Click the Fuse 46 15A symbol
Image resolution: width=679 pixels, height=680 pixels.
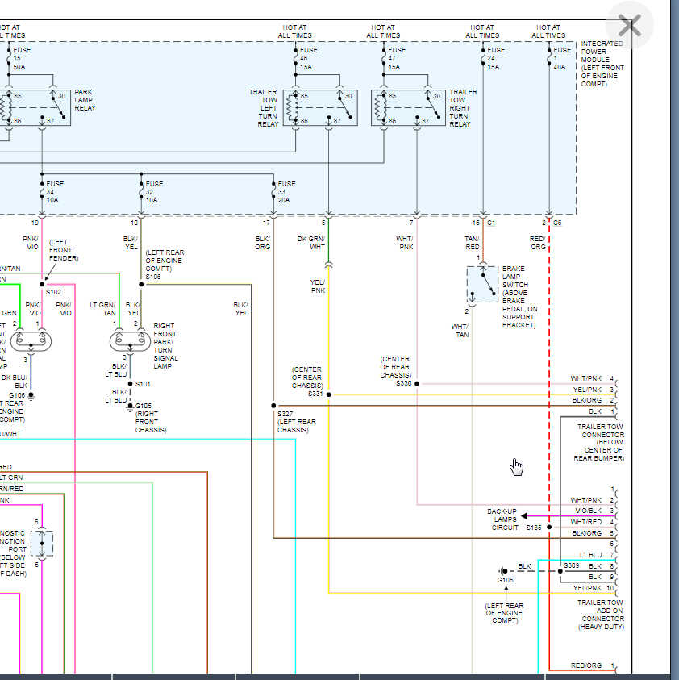tap(294, 56)
